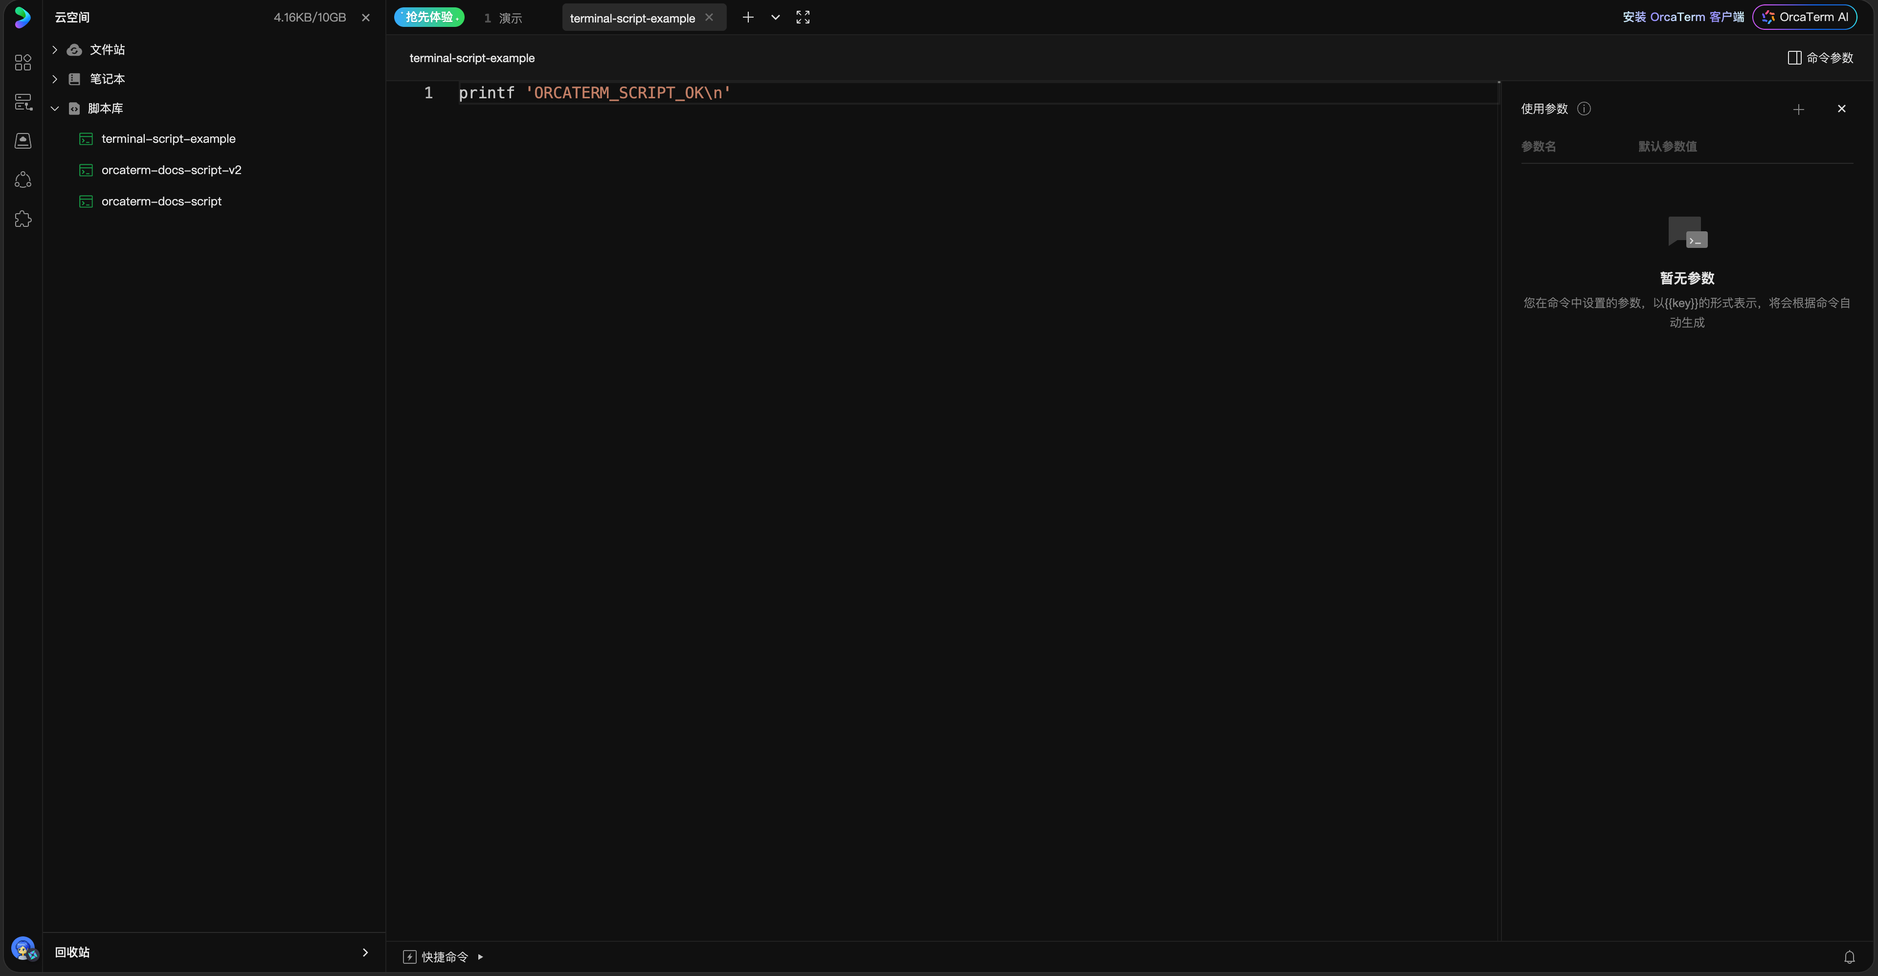
Task: Select the terminal-script-example tab
Action: [x=632, y=18]
